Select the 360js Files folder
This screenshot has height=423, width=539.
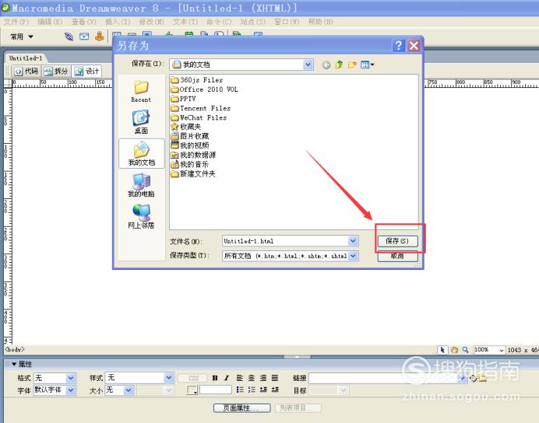pyautogui.click(x=197, y=80)
